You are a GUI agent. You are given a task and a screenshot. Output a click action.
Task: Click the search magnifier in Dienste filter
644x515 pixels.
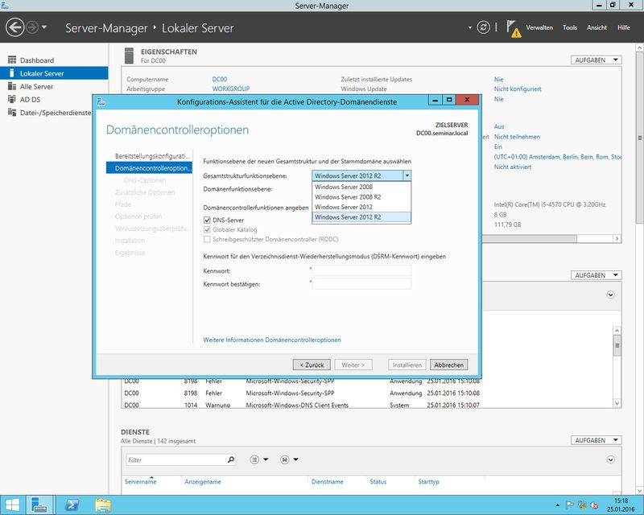click(x=231, y=459)
